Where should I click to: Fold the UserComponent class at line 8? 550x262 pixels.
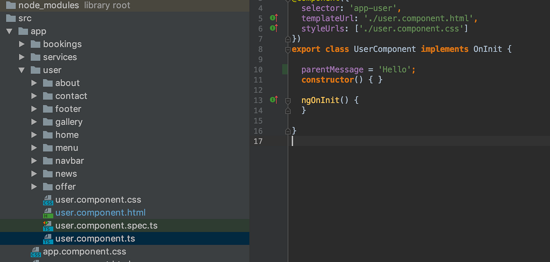[288, 49]
